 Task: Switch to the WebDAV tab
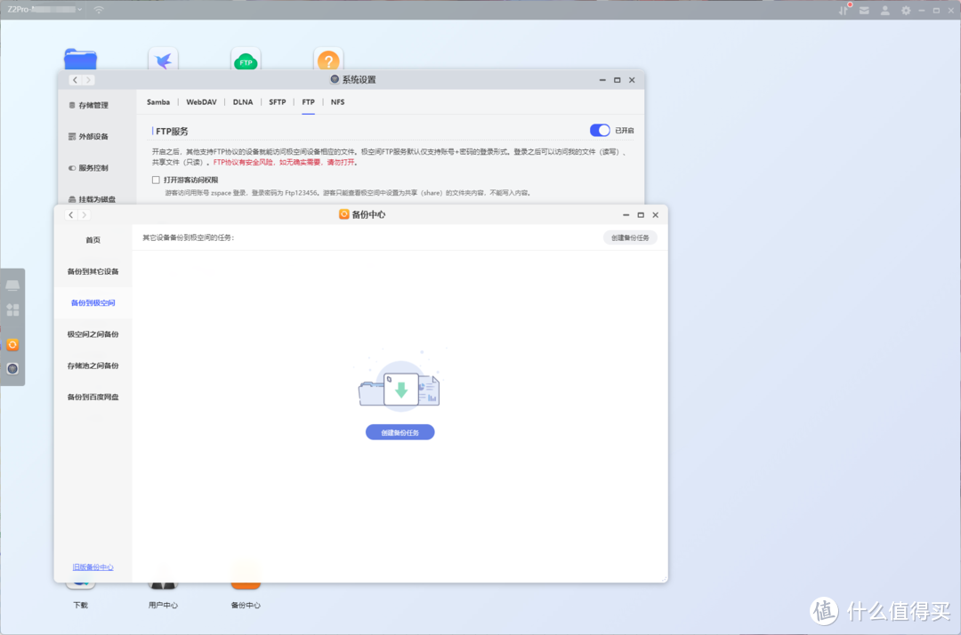(x=201, y=102)
